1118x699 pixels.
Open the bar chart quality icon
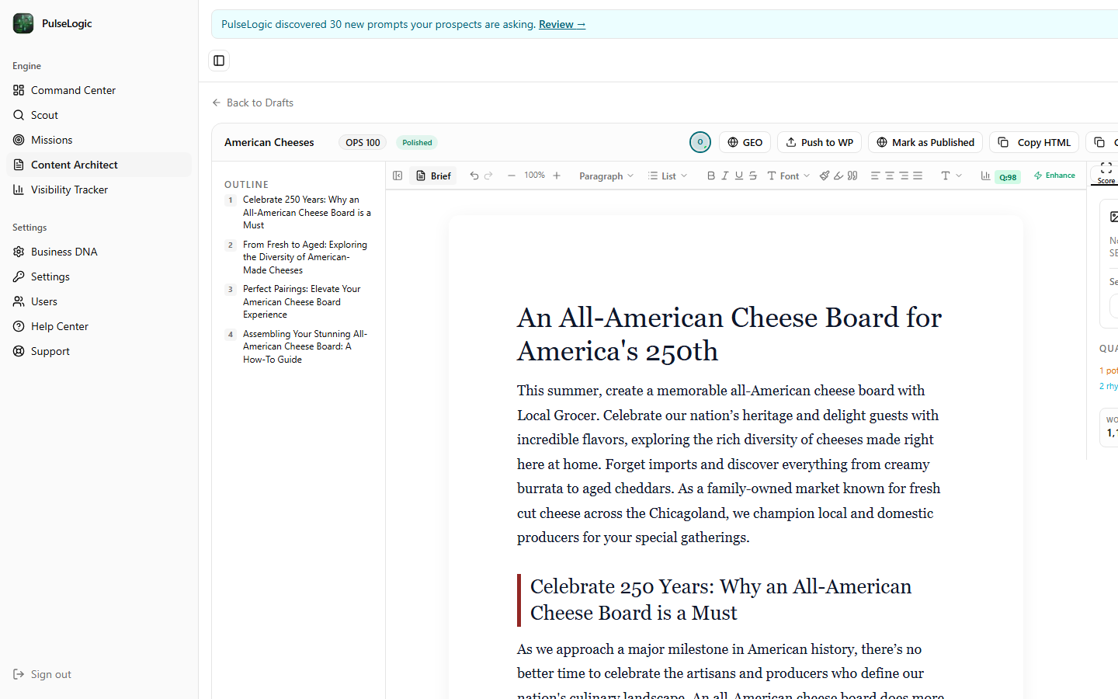[985, 176]
